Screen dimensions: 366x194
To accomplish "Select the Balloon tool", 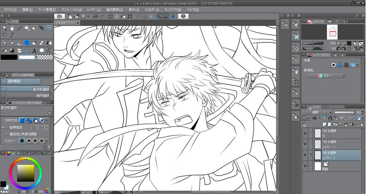I will [x=42, y=50].
